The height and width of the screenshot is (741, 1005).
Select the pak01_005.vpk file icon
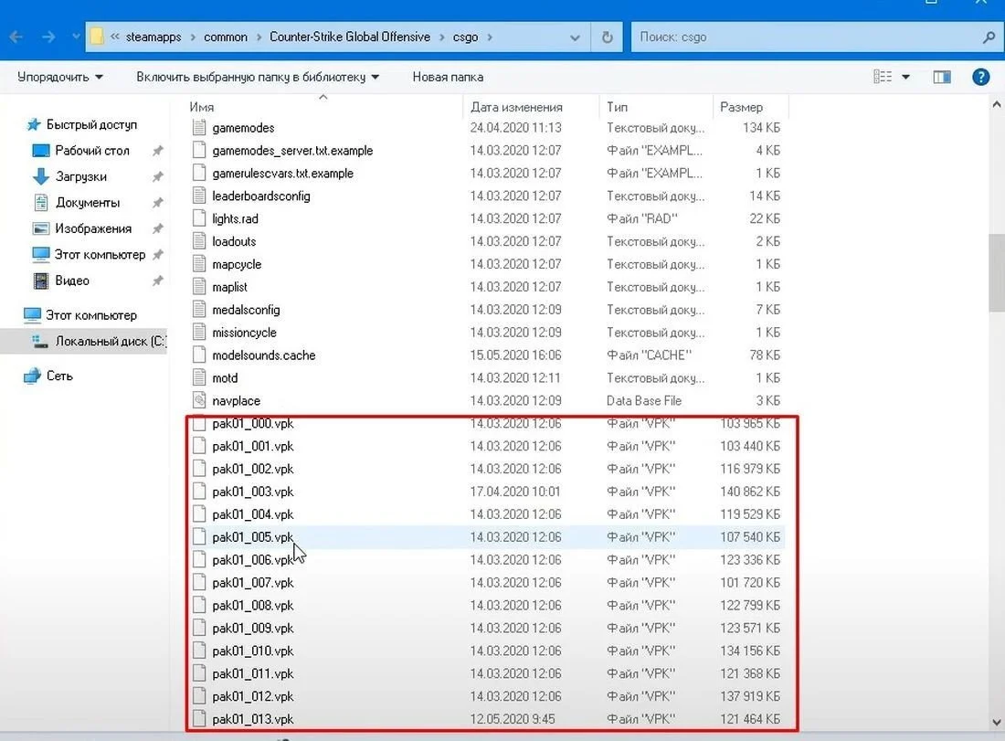coord(199,536)
